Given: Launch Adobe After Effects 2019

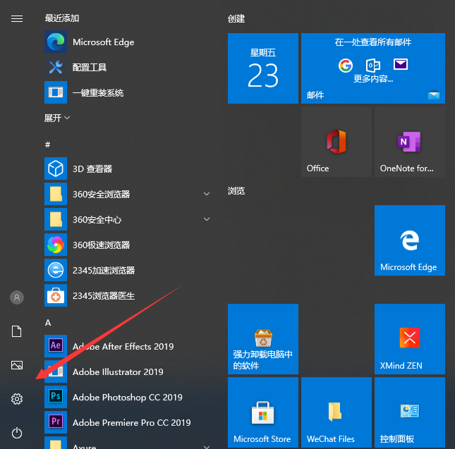Looking at the screenshot, I should (x=123, y=347).
